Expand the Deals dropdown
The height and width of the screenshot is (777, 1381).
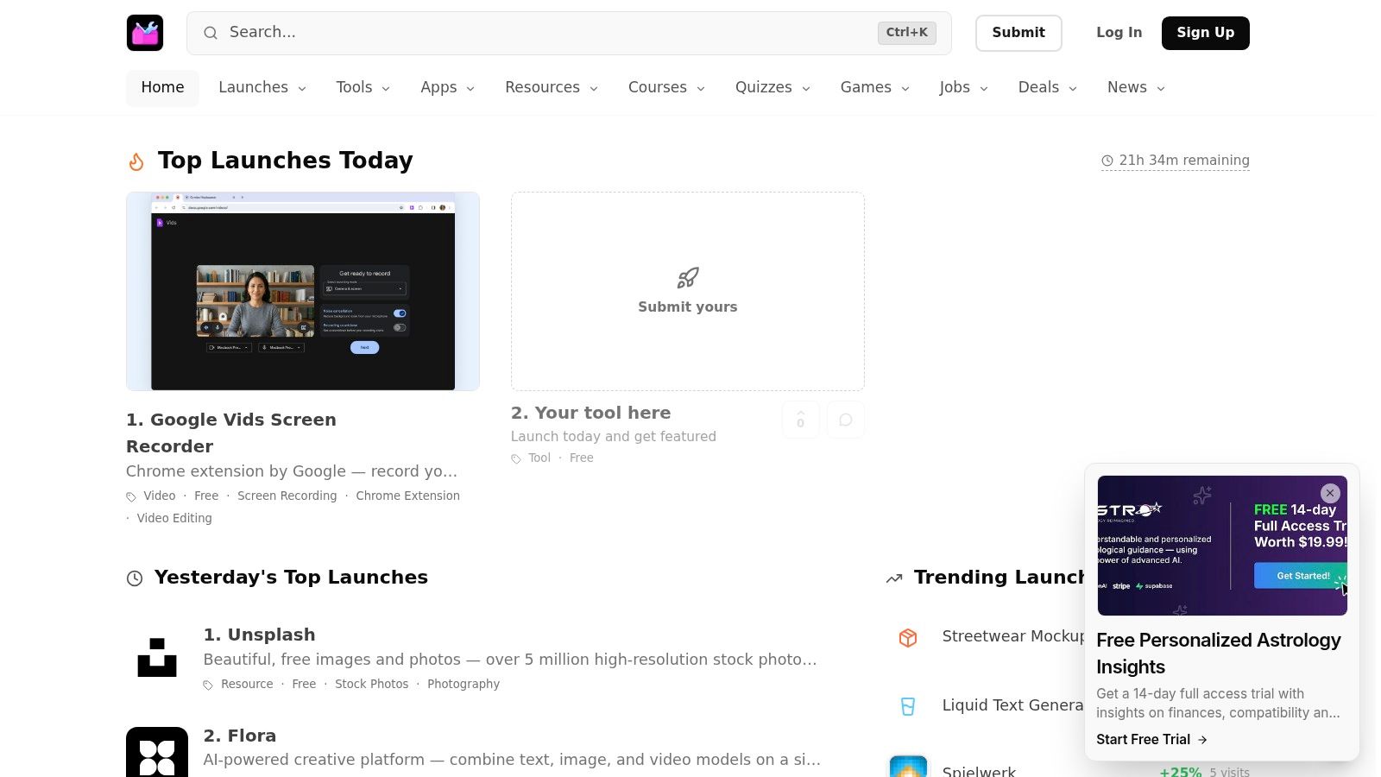tap(1048, 88)
